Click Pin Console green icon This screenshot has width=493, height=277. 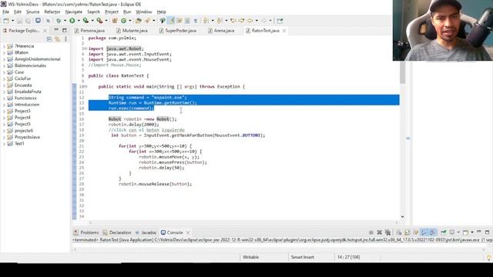tap(444, 232)
